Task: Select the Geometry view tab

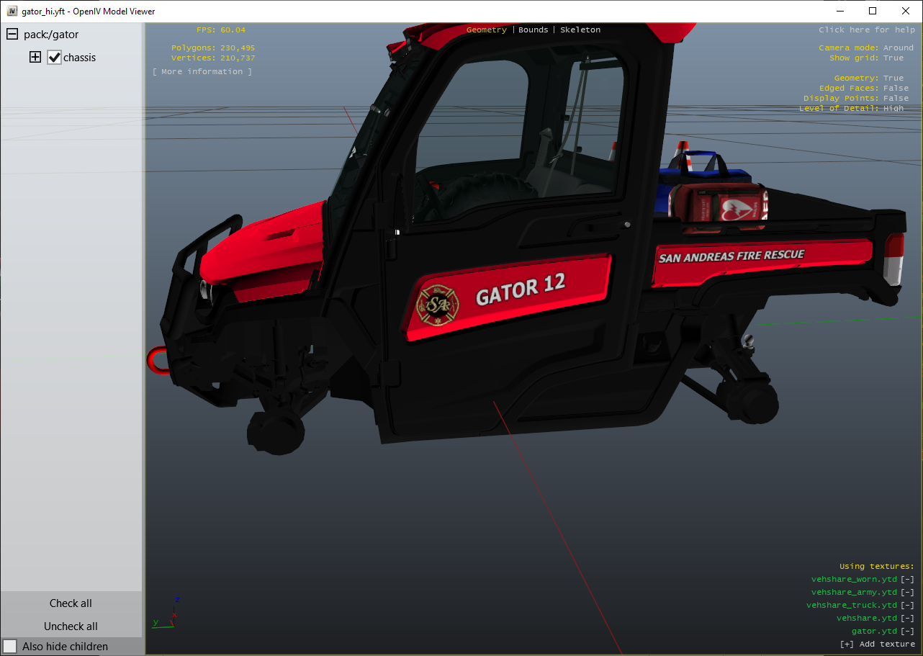Action: coord(486,30)
